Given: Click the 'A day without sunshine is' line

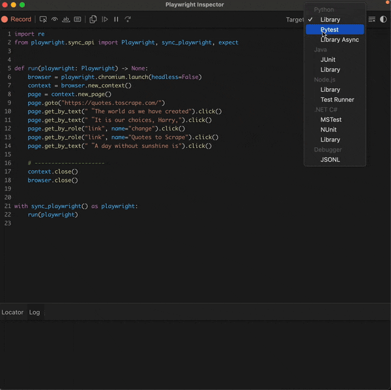Looking at the screenshot, I should coord(120,146).
